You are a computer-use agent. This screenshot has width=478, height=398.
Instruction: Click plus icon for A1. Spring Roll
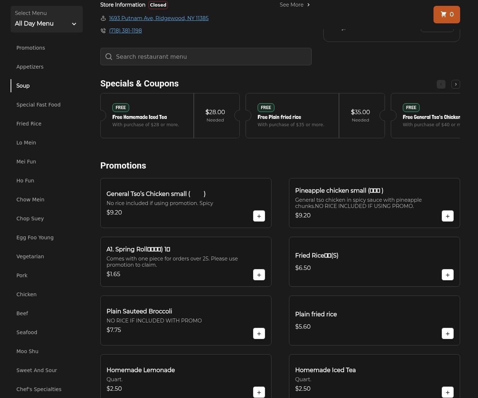click(x=259, y=275)
